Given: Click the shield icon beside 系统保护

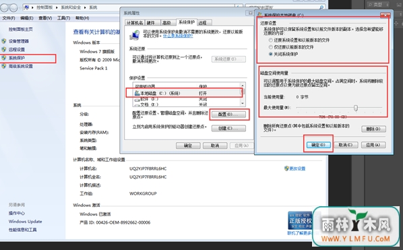Looking at the screenshot, I should click(x=4, y=58).
